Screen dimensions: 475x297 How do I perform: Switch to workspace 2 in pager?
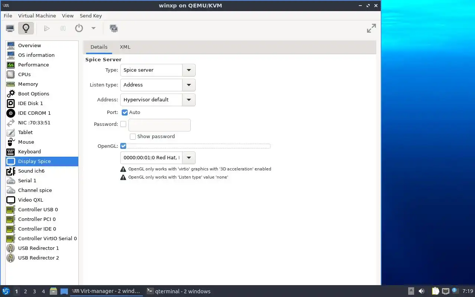pos(25,291)
